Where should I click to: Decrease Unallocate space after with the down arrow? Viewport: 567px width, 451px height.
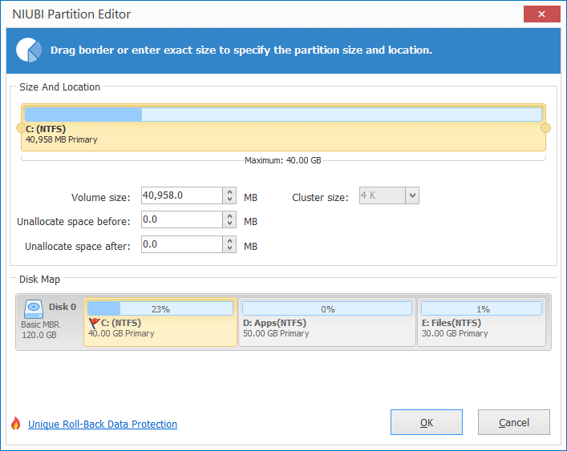(x=229, y=248)
